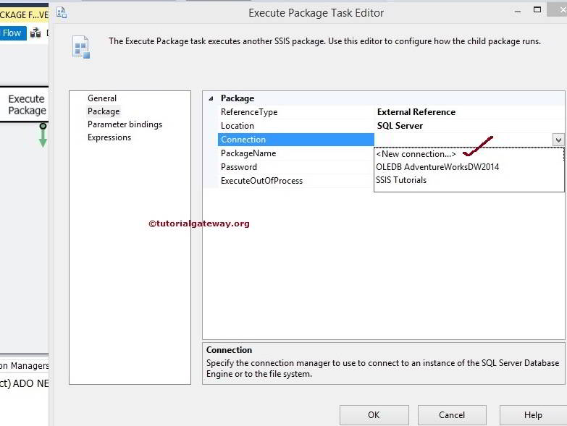
Task: Open the Connection property dropdown arrow
Action: point(558,140)
